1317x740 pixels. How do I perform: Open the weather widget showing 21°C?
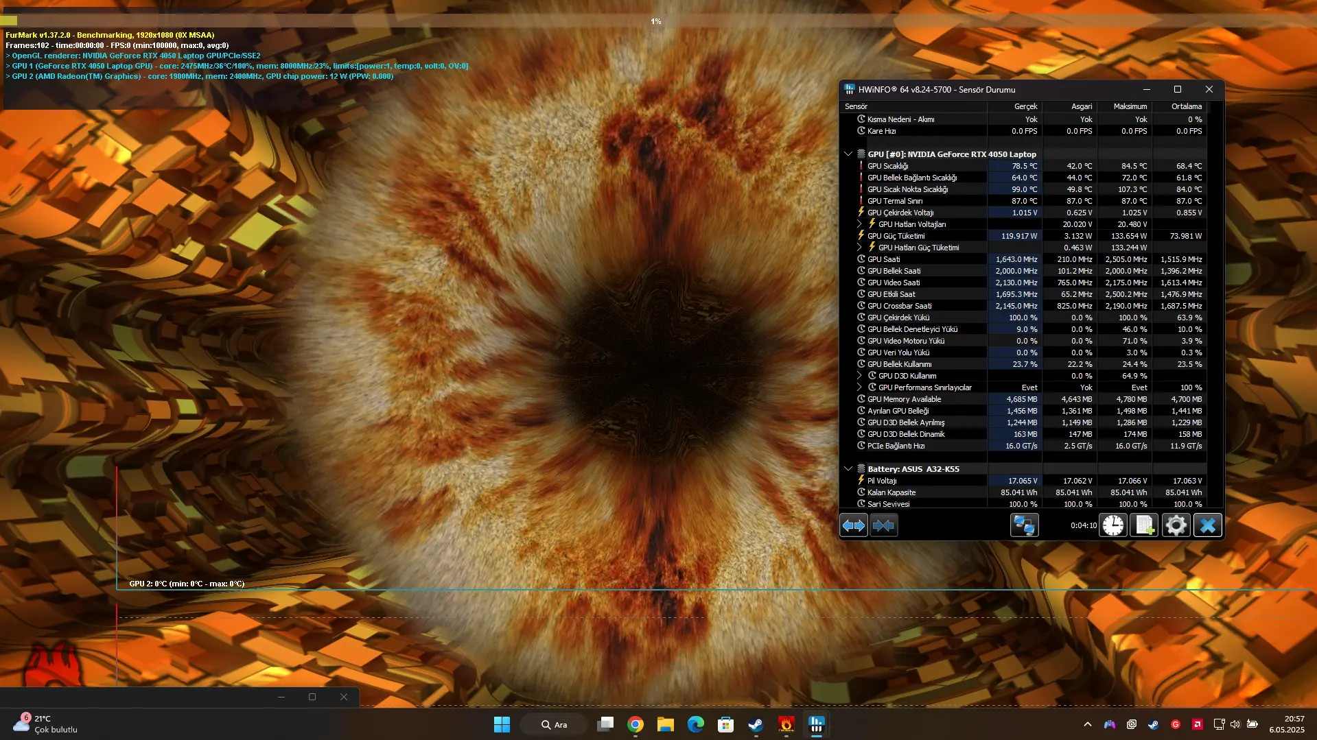tap(45, 724)
